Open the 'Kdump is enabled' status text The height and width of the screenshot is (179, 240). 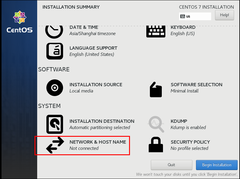(188, 128)
